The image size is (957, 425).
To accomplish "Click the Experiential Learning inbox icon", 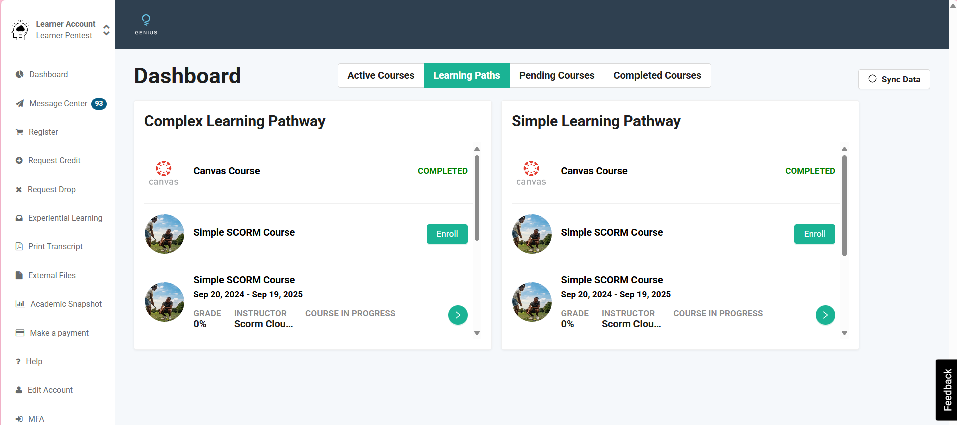I will click(19, 218).
